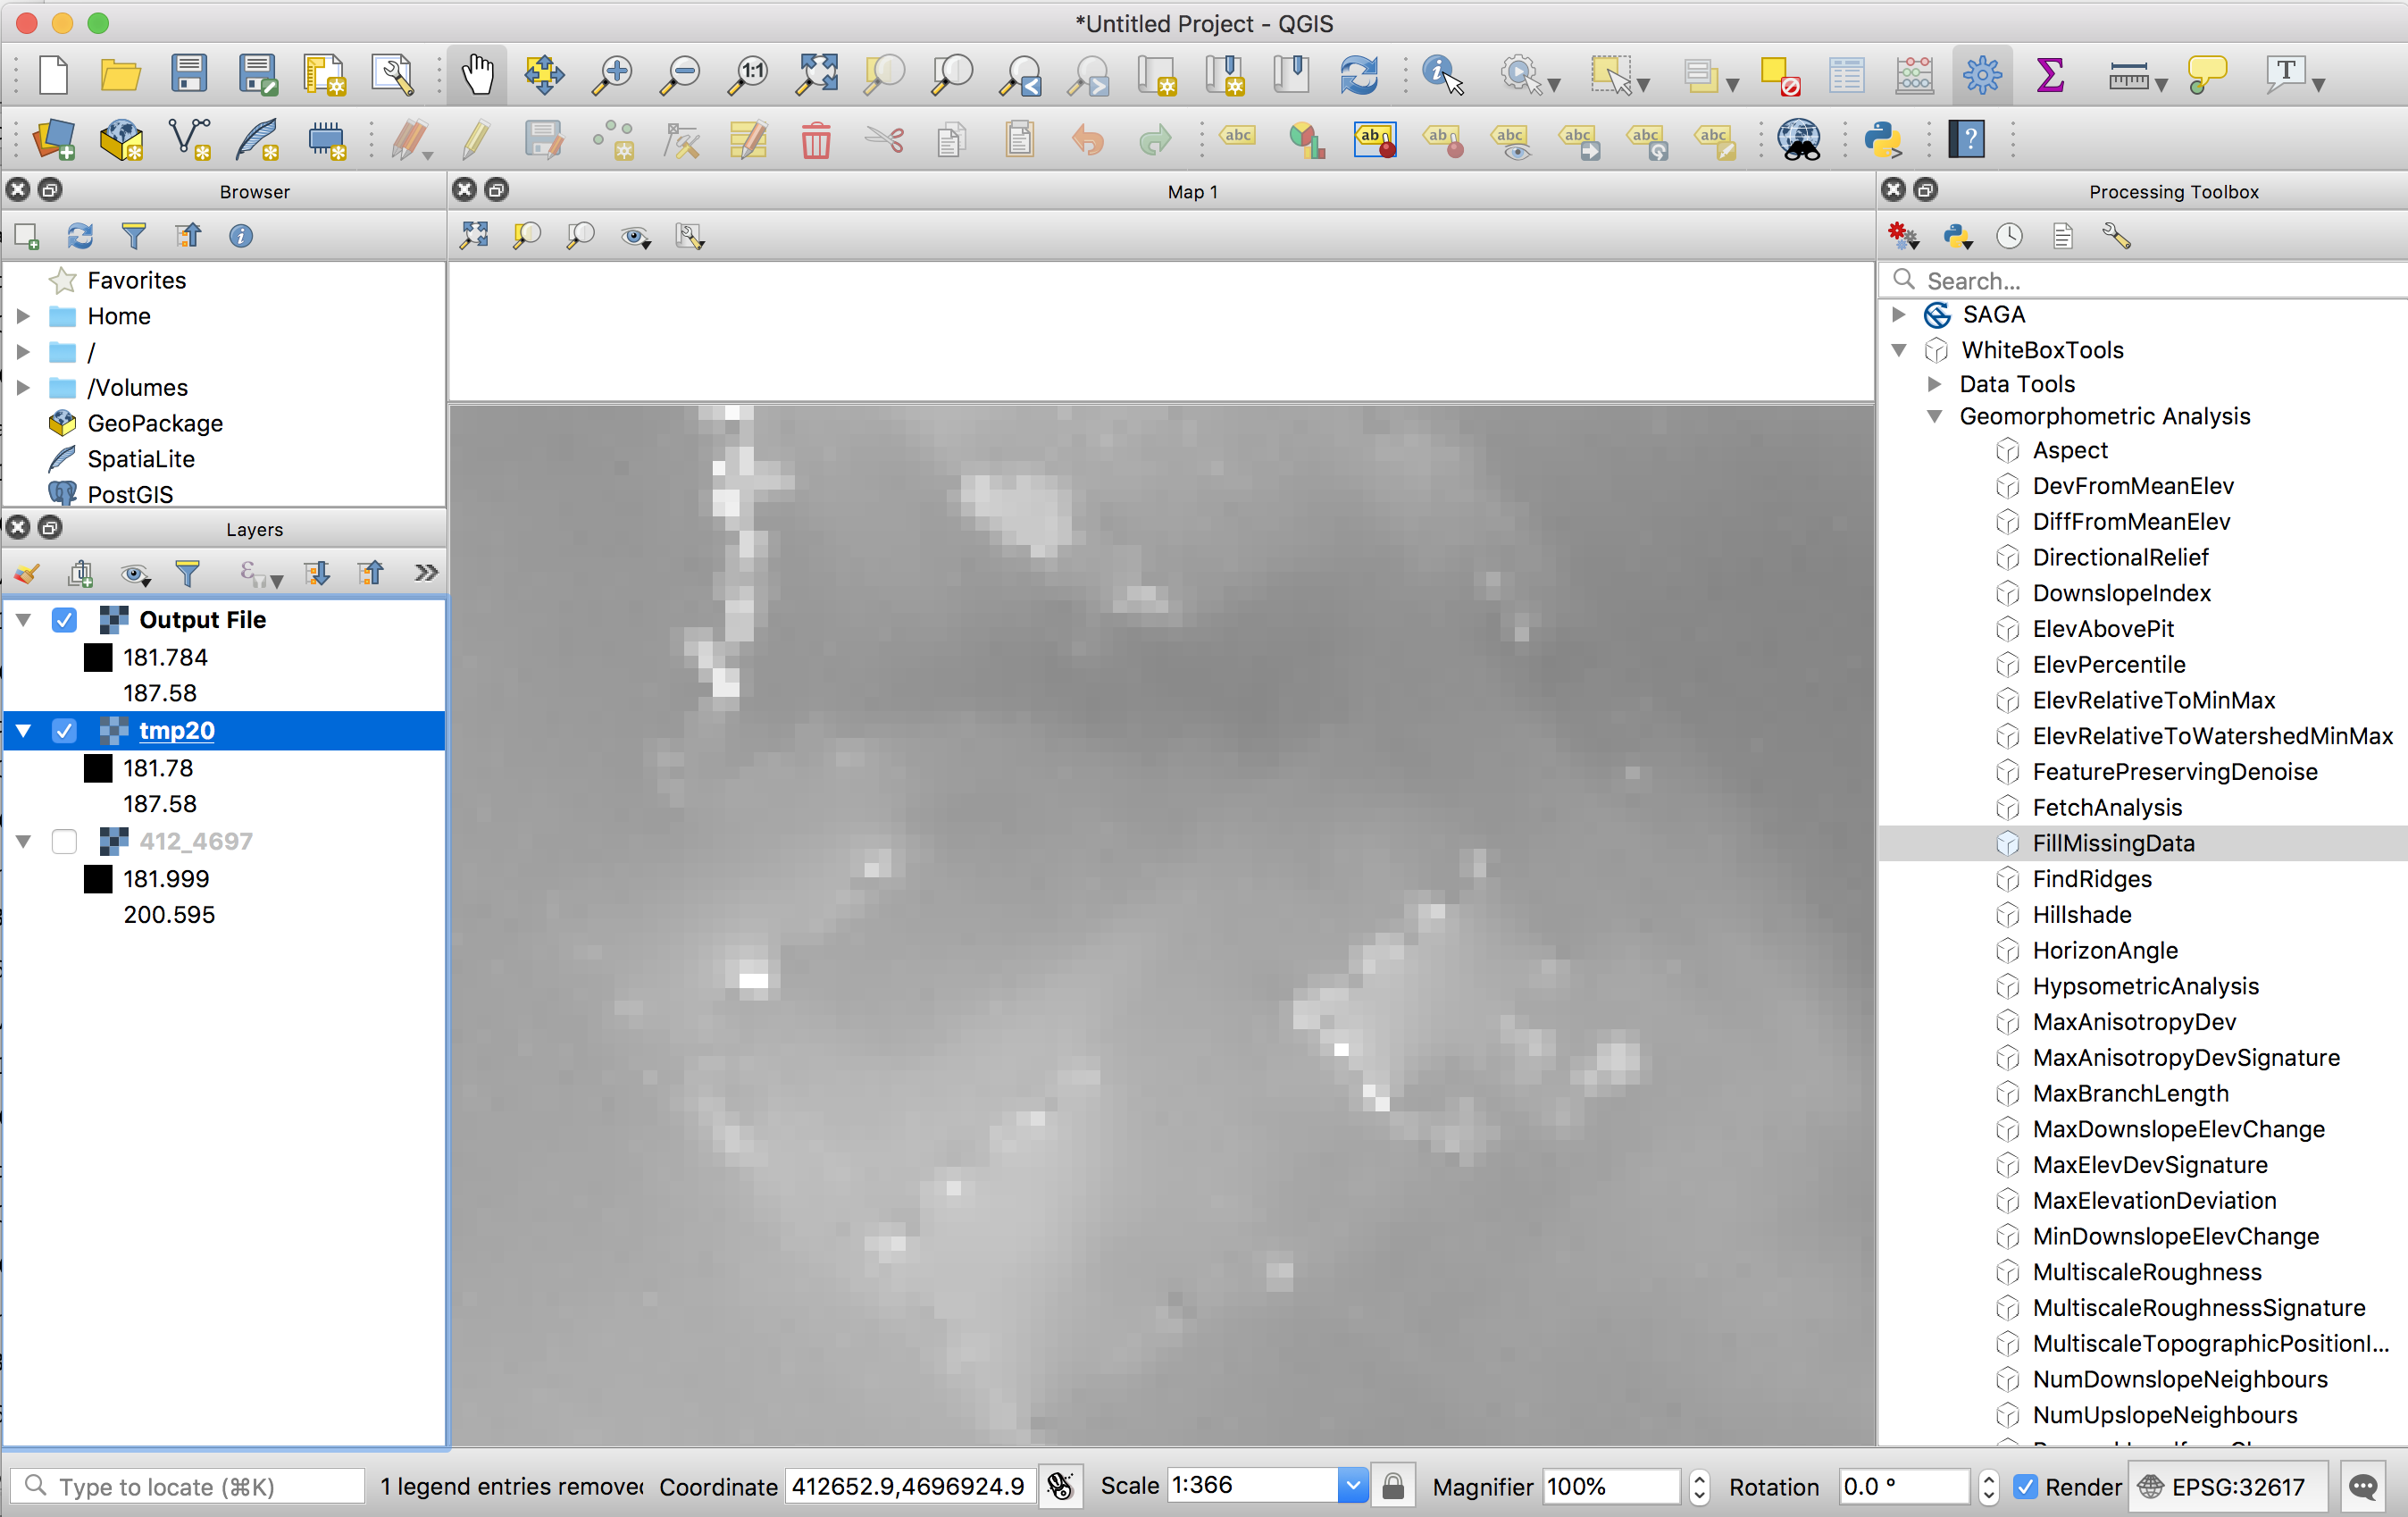Viewport: 2408px width, 1517px height.
Task: Click the Type to locate search box
Action: tap(188, 1487)
